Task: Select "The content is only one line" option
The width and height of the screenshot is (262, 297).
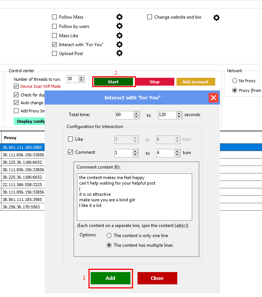Action: coord(109,236)
